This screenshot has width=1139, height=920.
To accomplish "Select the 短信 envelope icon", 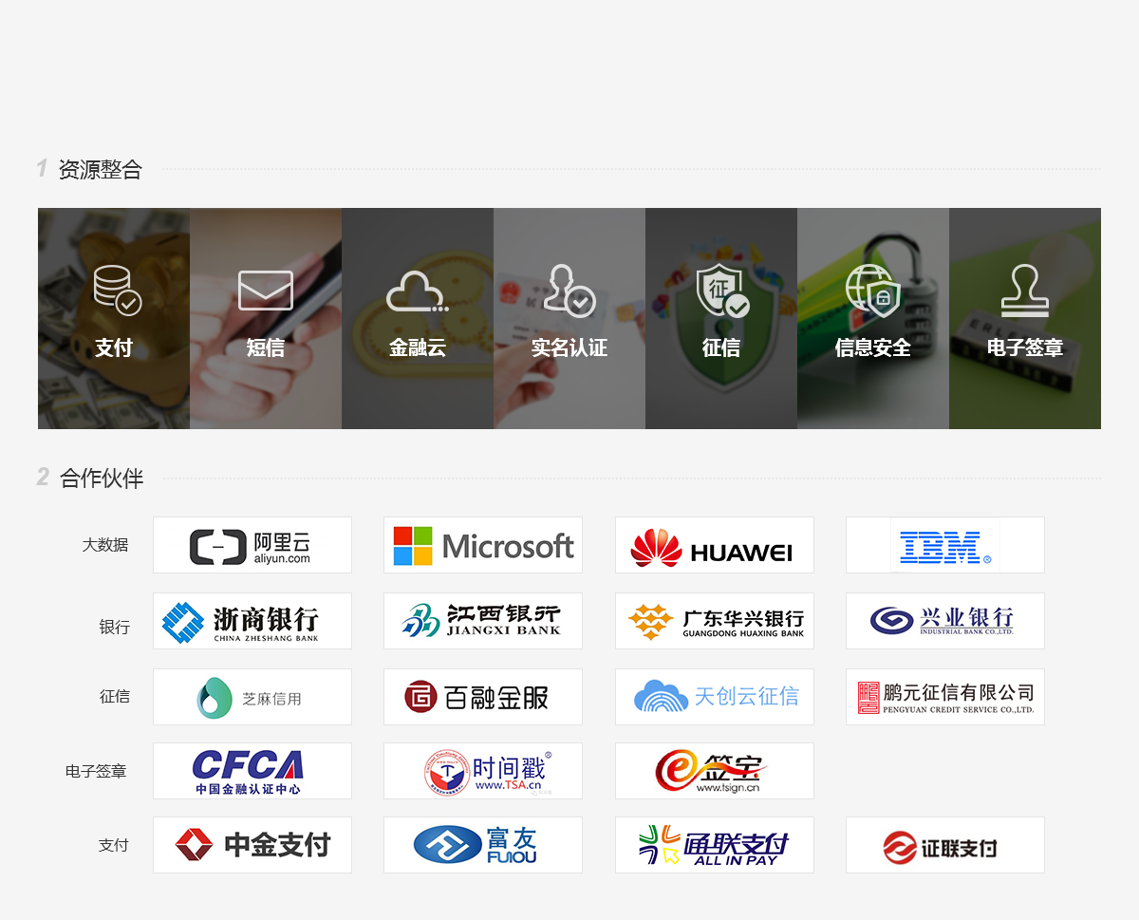I will click(266, 290).
